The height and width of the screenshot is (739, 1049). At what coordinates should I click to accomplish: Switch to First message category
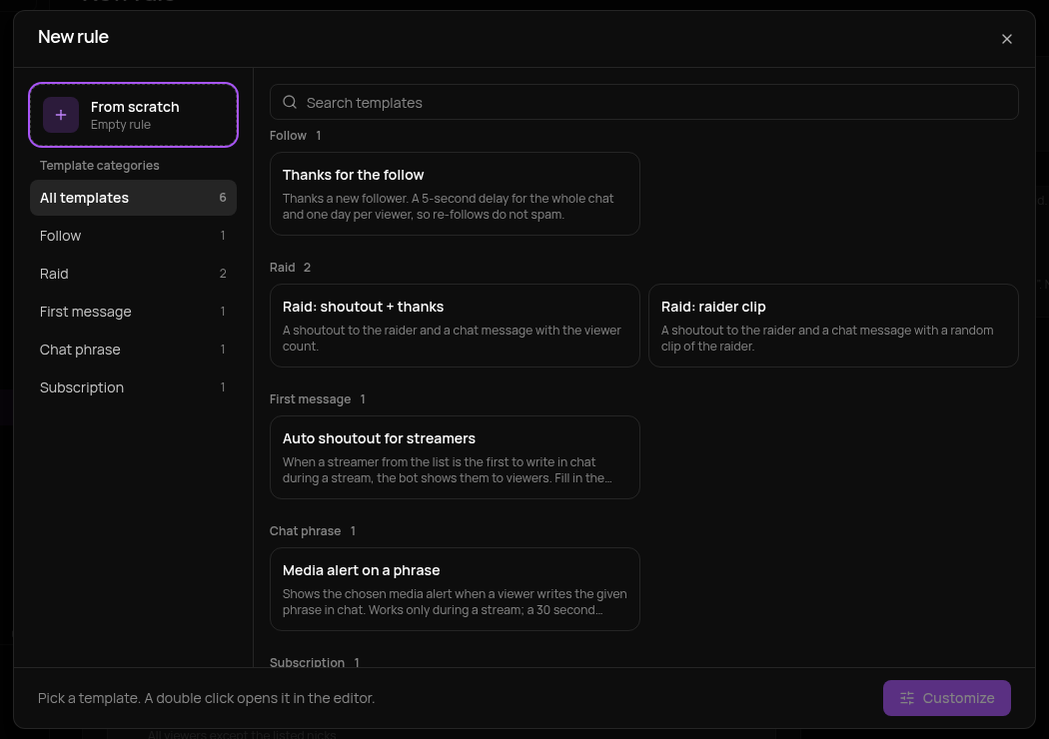tap(133, 312)
